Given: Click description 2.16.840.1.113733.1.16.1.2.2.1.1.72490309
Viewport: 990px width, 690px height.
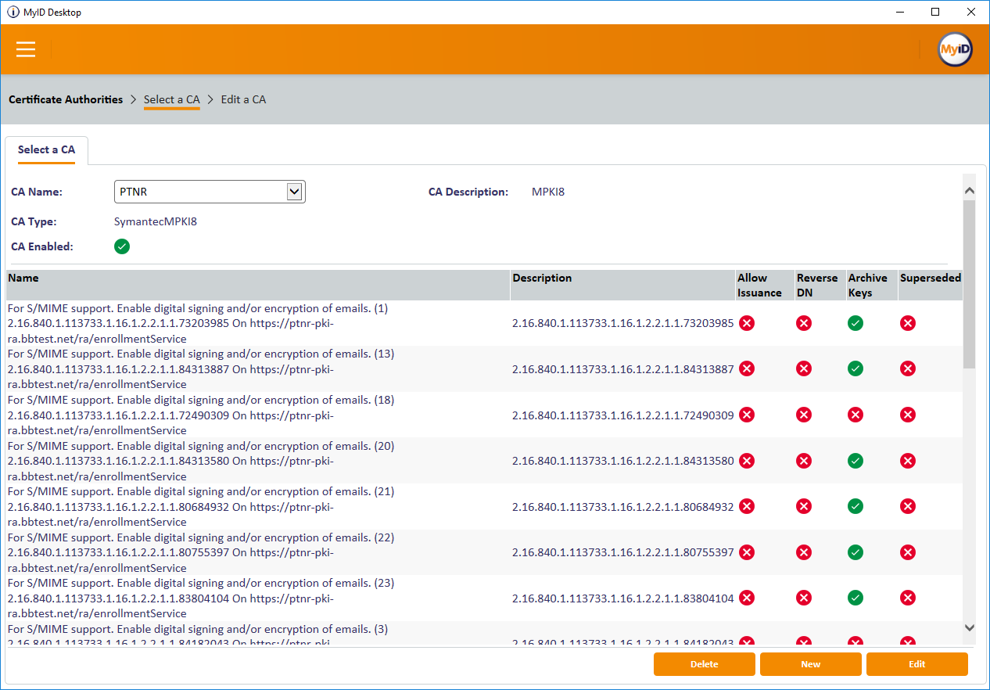Looking at the screenshot, I should coord(623,415).
